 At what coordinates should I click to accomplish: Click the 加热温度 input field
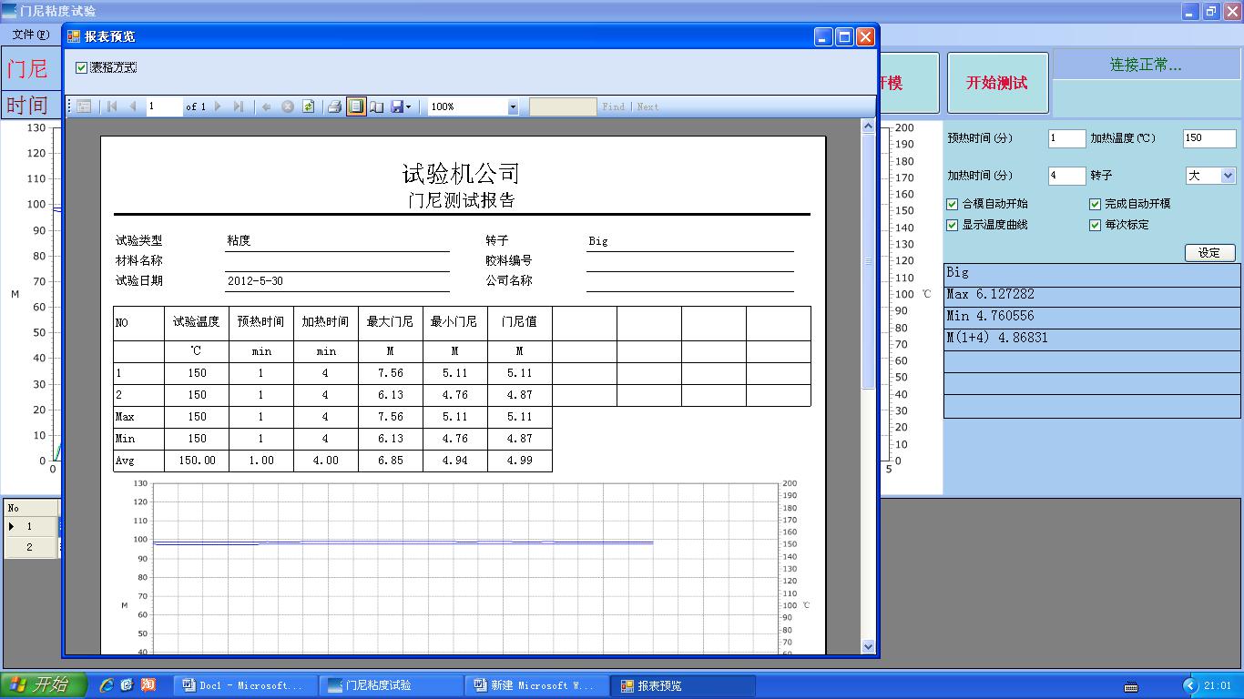coord(1208,138)
